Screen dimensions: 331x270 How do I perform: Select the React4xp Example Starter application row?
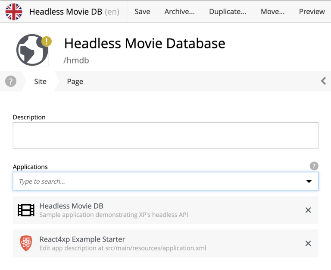point(165,243)
